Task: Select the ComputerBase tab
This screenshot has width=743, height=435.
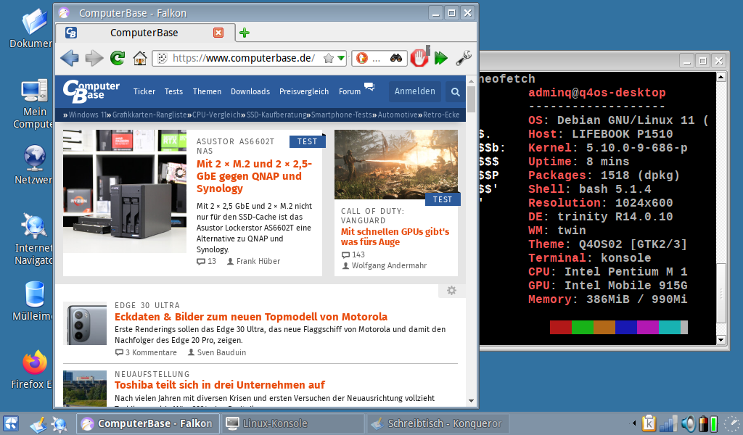Action: pos(145,33)
